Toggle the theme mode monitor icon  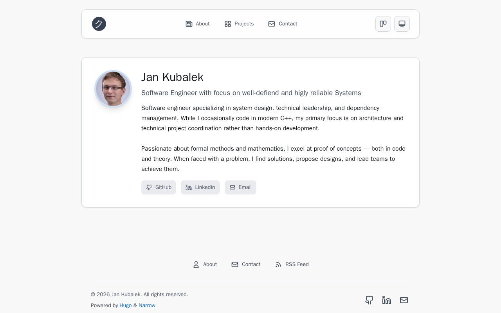coord(402,24)
